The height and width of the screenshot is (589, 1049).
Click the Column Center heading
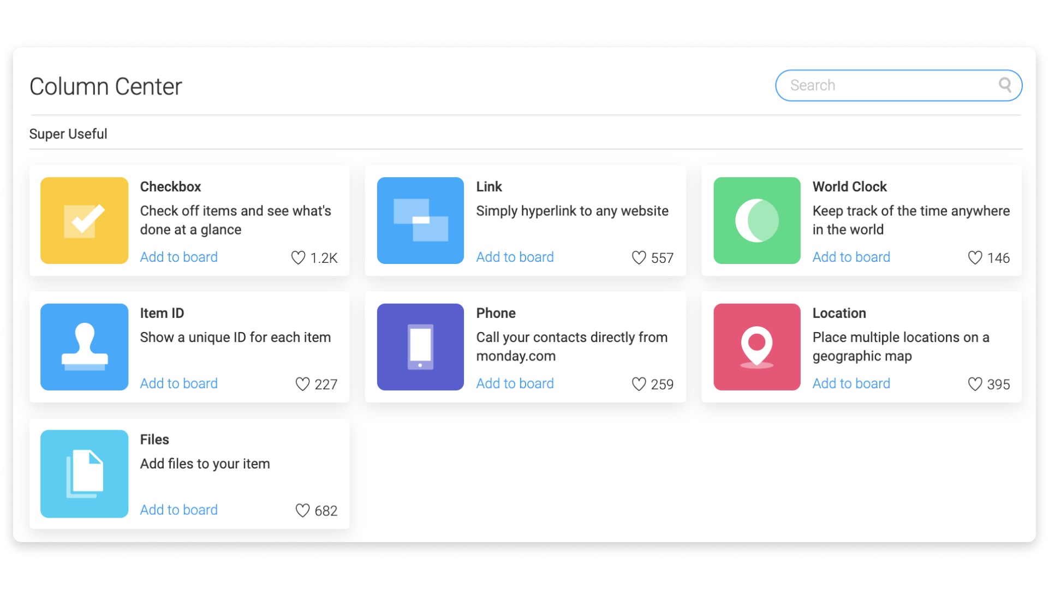(106, 86)
